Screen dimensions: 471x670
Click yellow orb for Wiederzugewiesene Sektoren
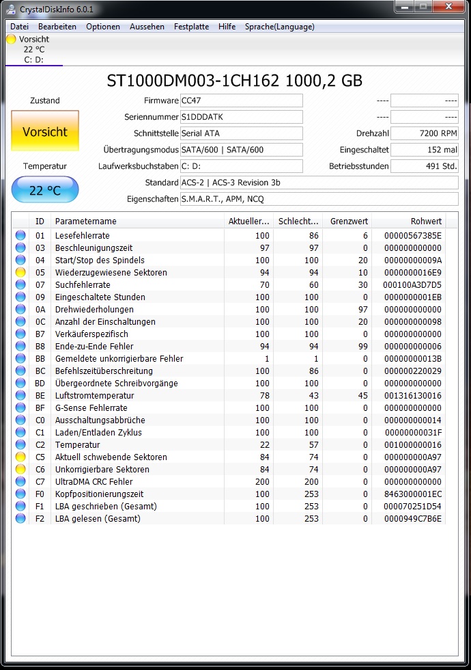pos(20,272)
